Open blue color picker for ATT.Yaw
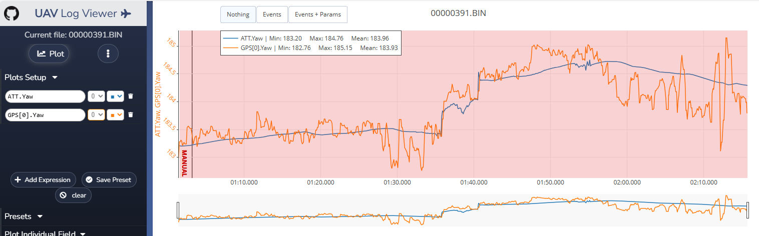The width and height of the screenshot is (759, 236). point(116,96)
